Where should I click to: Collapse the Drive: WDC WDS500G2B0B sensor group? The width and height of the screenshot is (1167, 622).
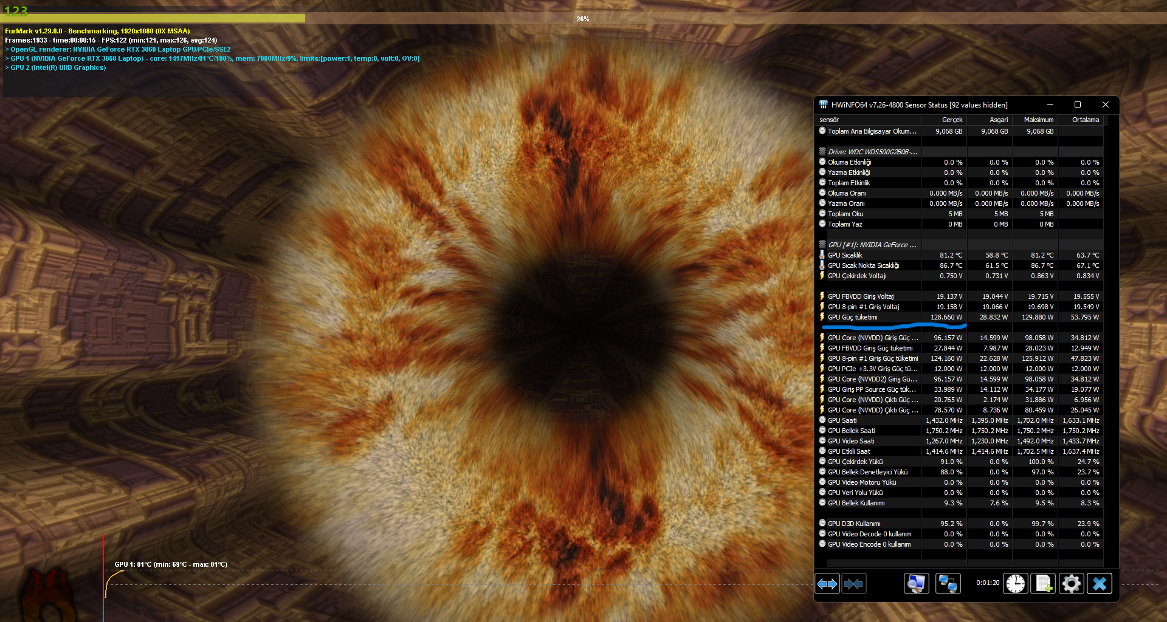point(873,152)
